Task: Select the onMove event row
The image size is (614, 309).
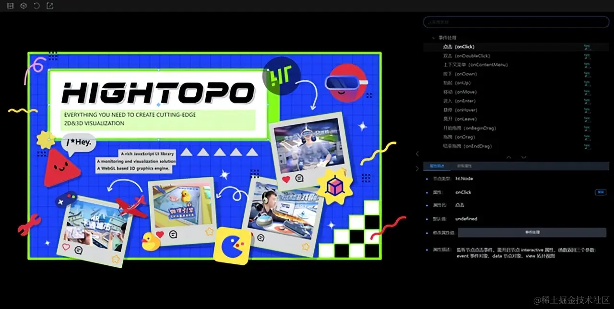Action: click(x=516, y=92)
